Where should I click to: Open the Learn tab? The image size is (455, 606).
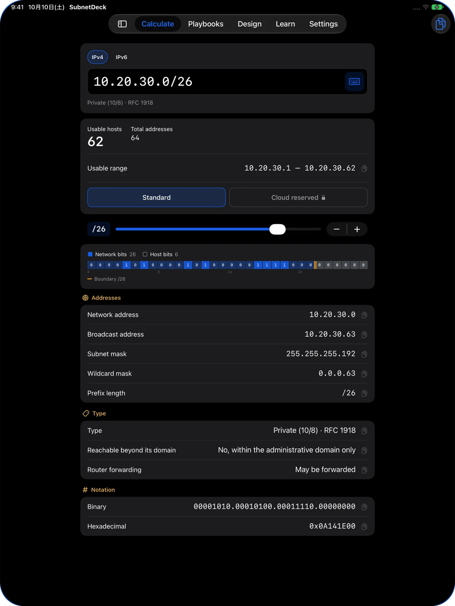click(285, 24)
